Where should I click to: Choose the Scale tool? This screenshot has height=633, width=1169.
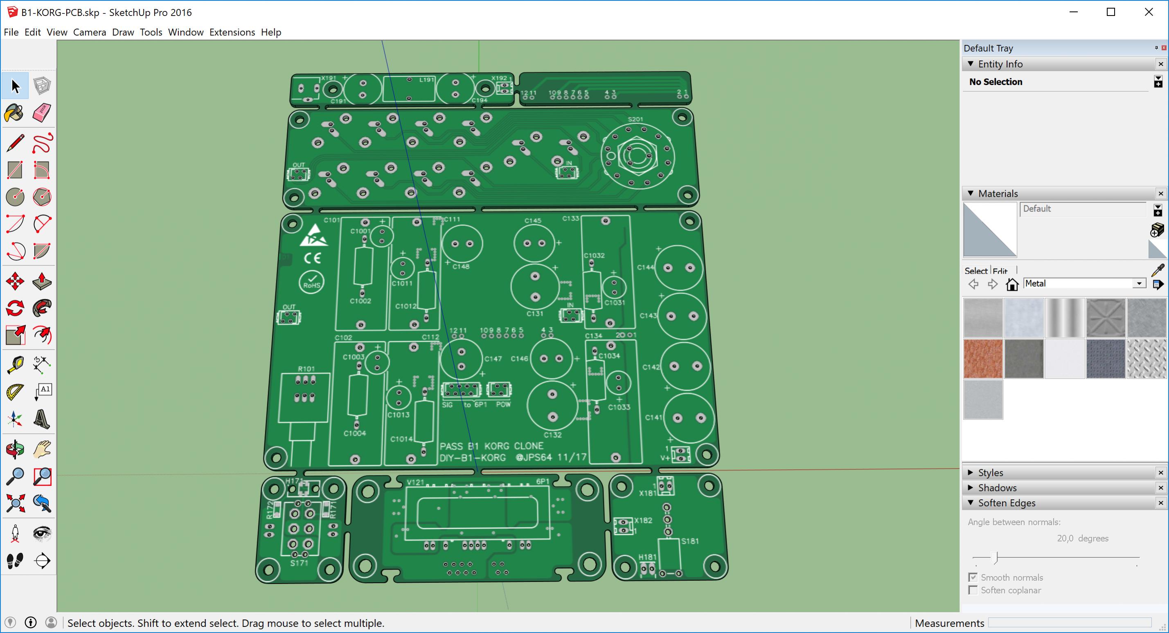click(x=15, y=336)
